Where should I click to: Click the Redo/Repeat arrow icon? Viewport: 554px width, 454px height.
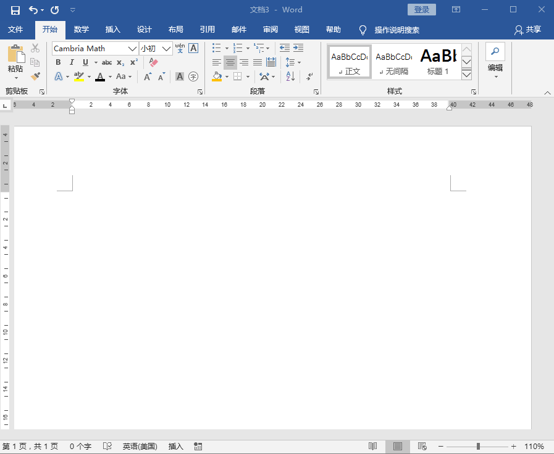pos(55,10)
